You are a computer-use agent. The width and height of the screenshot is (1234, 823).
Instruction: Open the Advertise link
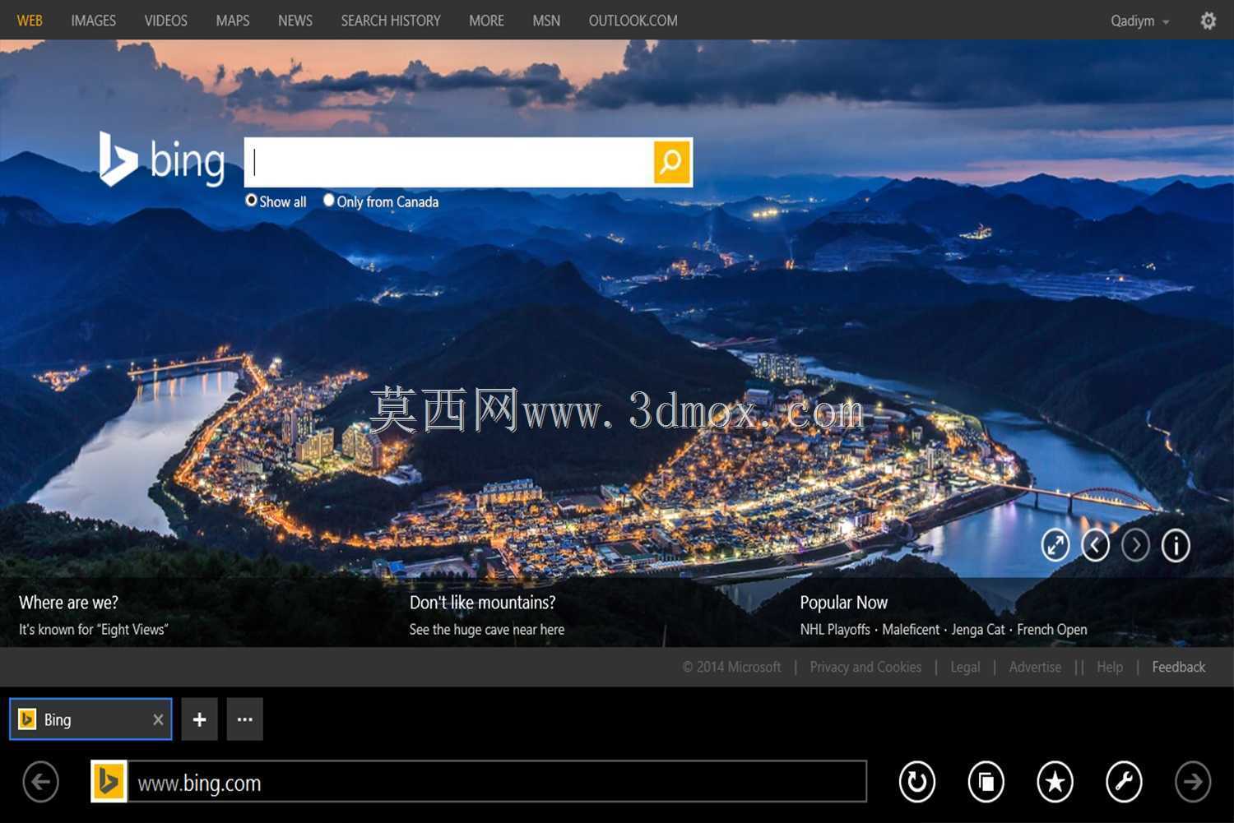pyautogui.click(x=1035, y=667)
